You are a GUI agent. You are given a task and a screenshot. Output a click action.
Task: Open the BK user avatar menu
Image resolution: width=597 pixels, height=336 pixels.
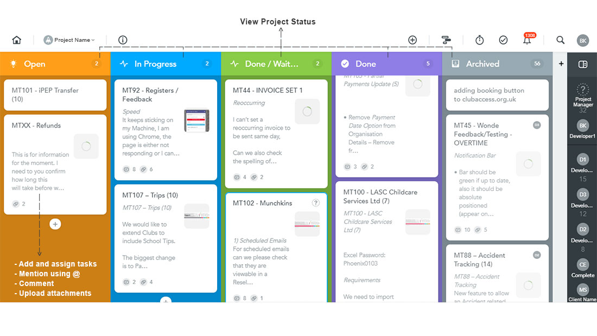point(582,40)
